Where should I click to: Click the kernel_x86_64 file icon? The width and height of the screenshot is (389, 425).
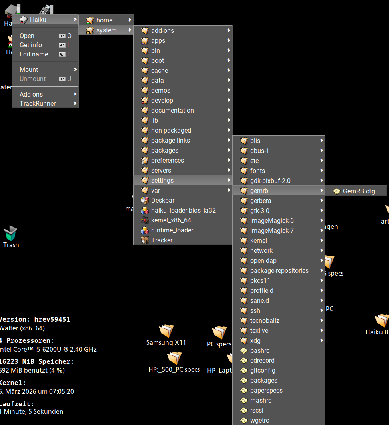point(145,220)
